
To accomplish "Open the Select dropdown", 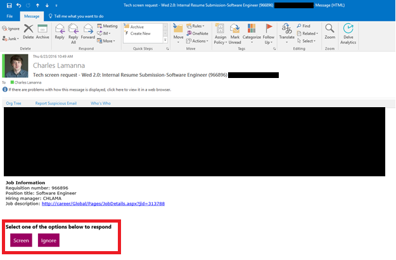I will tap(306, 41).
